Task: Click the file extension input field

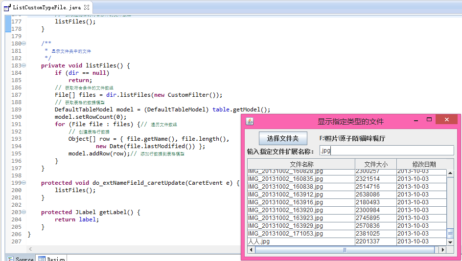Action: point(387,151)
